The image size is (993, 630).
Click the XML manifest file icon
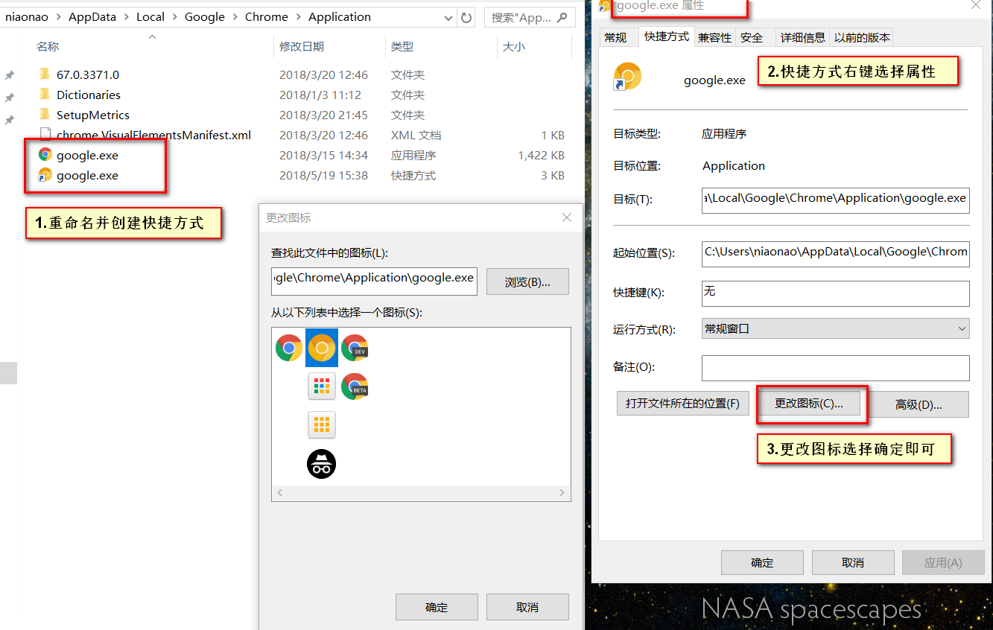point(45,135)
